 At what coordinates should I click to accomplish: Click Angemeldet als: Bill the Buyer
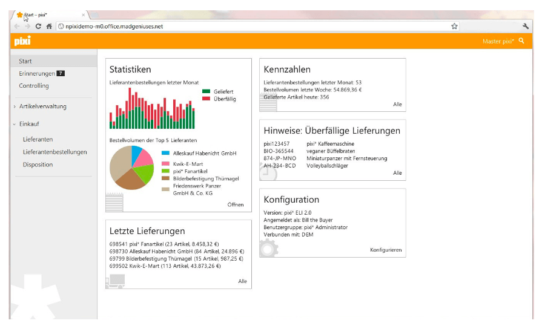(x=298, y=220)
